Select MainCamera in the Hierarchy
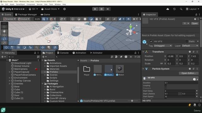The height and width of the screenshot is (113, 202). [x=21, y=69]
